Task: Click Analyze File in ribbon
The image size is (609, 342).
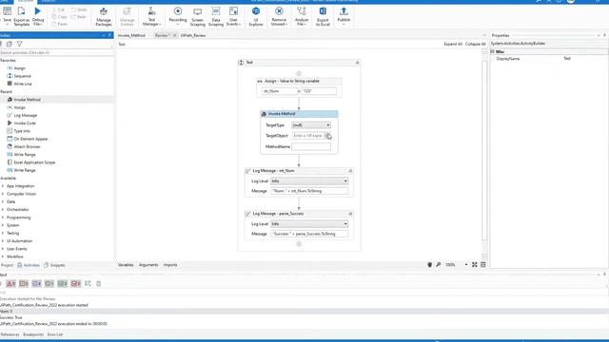Action: (x=302, y=17)
